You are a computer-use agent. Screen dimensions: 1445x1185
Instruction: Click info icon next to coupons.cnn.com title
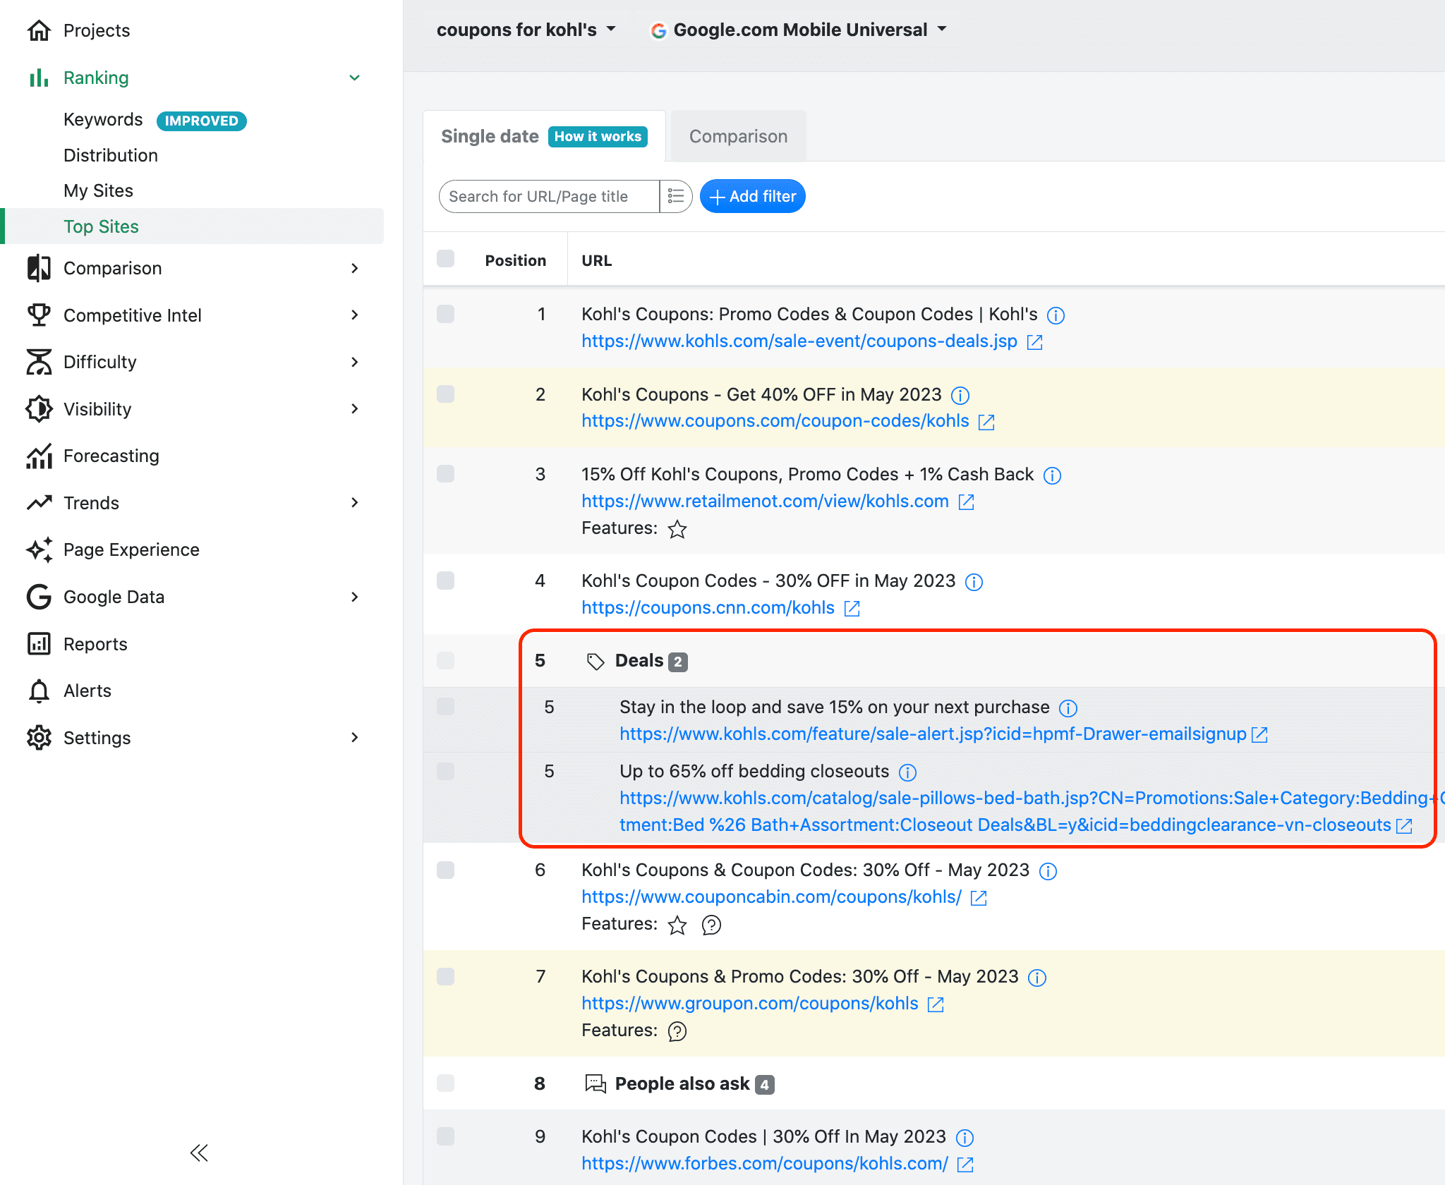click(x=974, y=582)
